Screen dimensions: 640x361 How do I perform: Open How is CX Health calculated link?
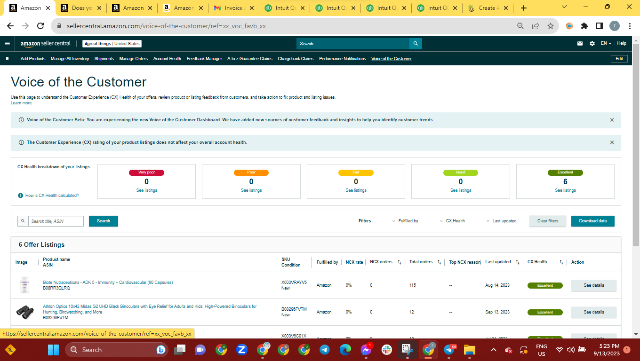point(52,196)
